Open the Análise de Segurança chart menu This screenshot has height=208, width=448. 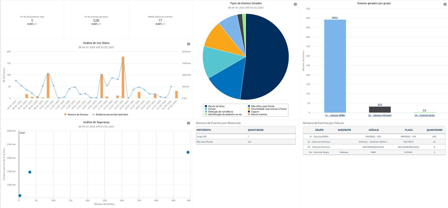[188, 123]
